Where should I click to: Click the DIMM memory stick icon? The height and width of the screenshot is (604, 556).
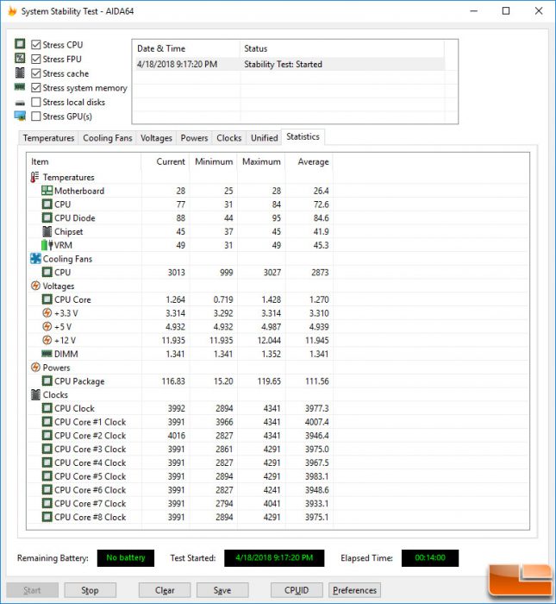(x=47, y=354)
